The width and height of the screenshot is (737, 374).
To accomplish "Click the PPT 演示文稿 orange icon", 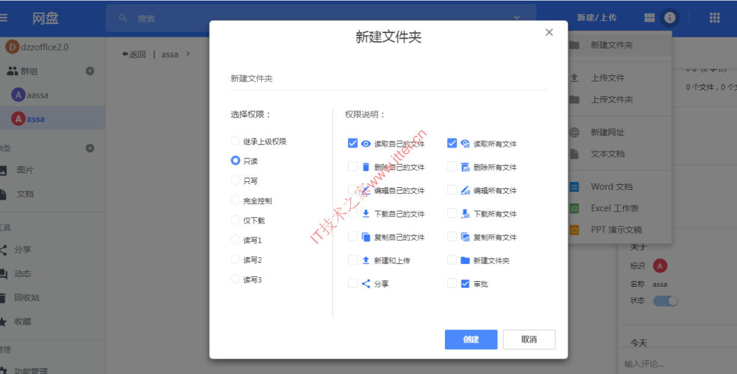I will point(574,229).
